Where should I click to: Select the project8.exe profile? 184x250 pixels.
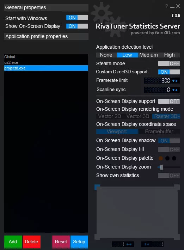point(46,68)
